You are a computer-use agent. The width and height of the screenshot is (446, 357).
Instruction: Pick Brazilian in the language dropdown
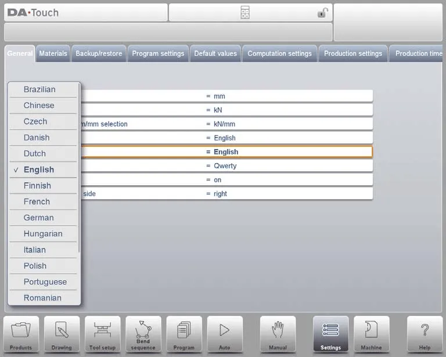coord(39,89)
